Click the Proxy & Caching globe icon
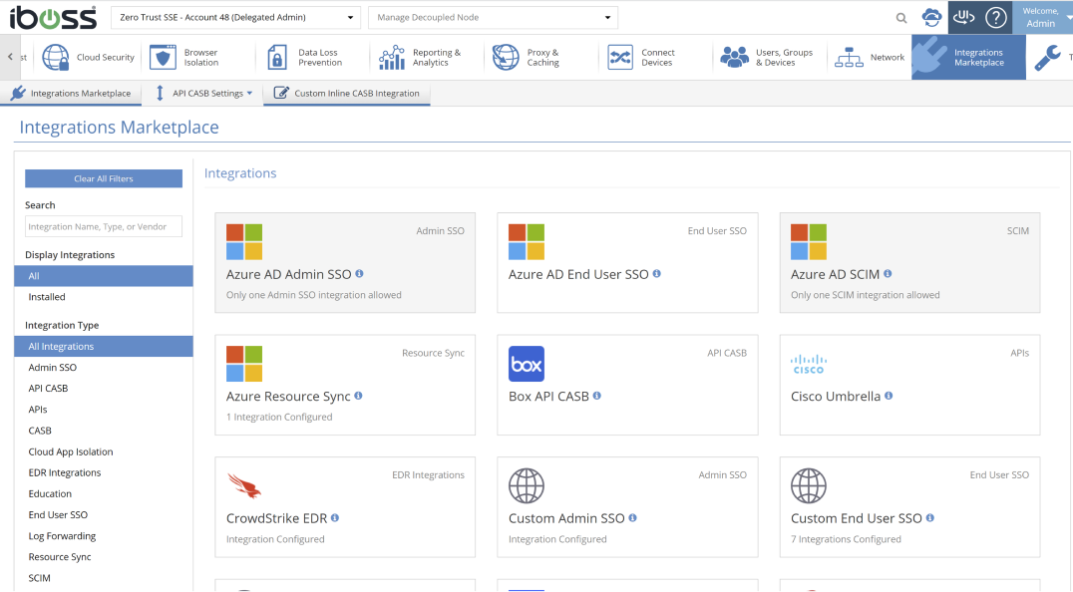The height and width of the screenshot is (592, 1073). 506,58
